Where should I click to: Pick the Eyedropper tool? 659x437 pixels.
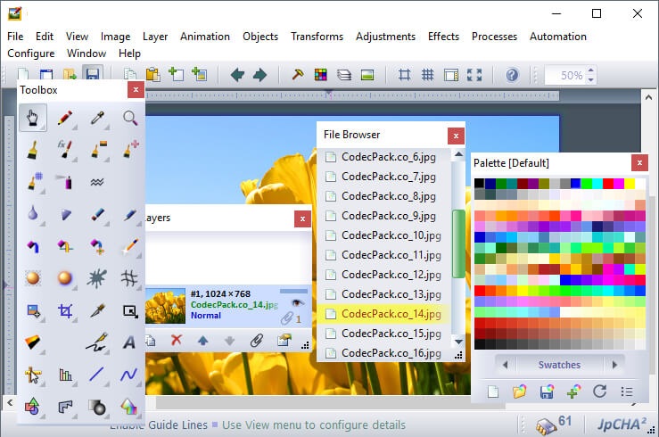pyautogui.click(x=97, y=119)
